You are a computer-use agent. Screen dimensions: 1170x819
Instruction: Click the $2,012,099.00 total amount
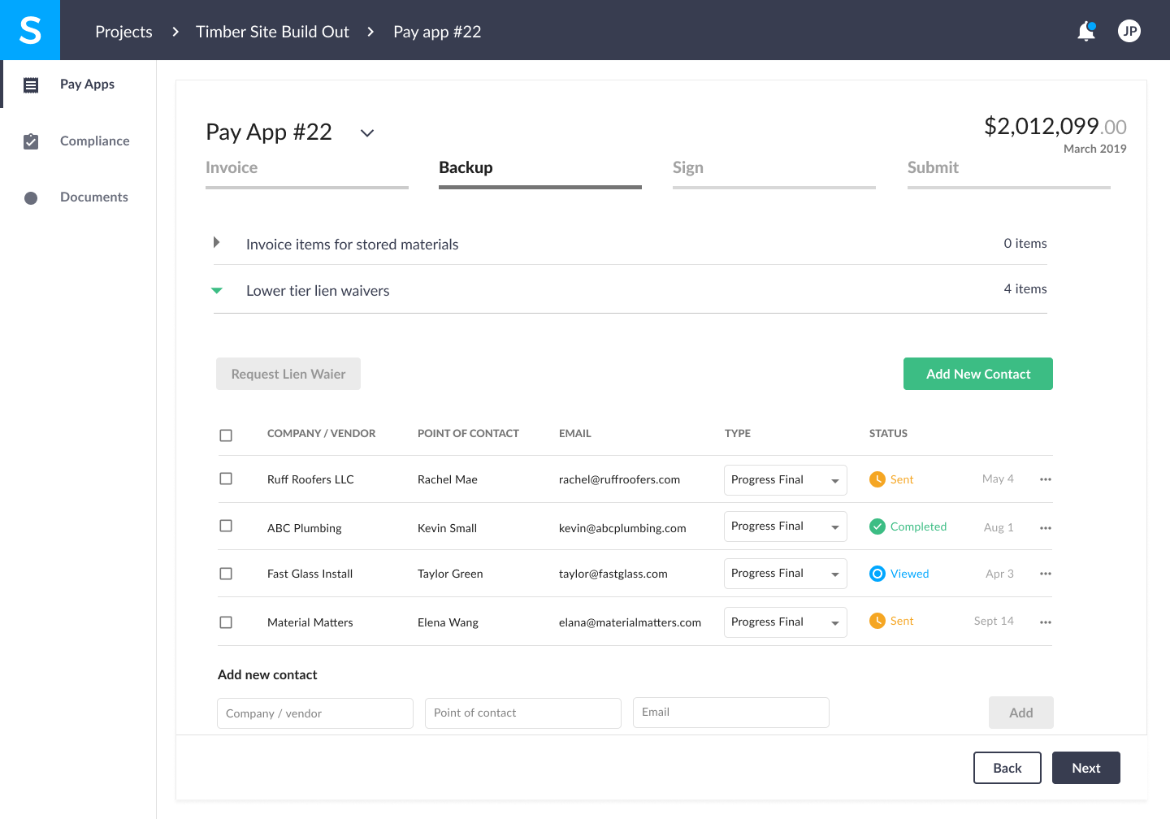[x=1055, y=127]
